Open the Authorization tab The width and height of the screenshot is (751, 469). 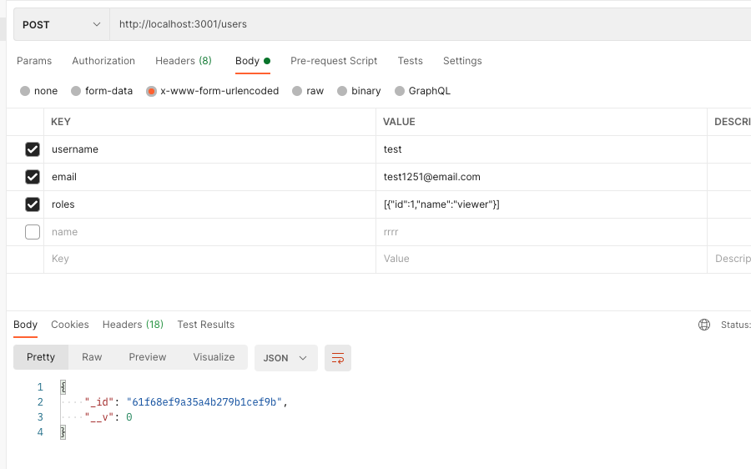[103, 61]
